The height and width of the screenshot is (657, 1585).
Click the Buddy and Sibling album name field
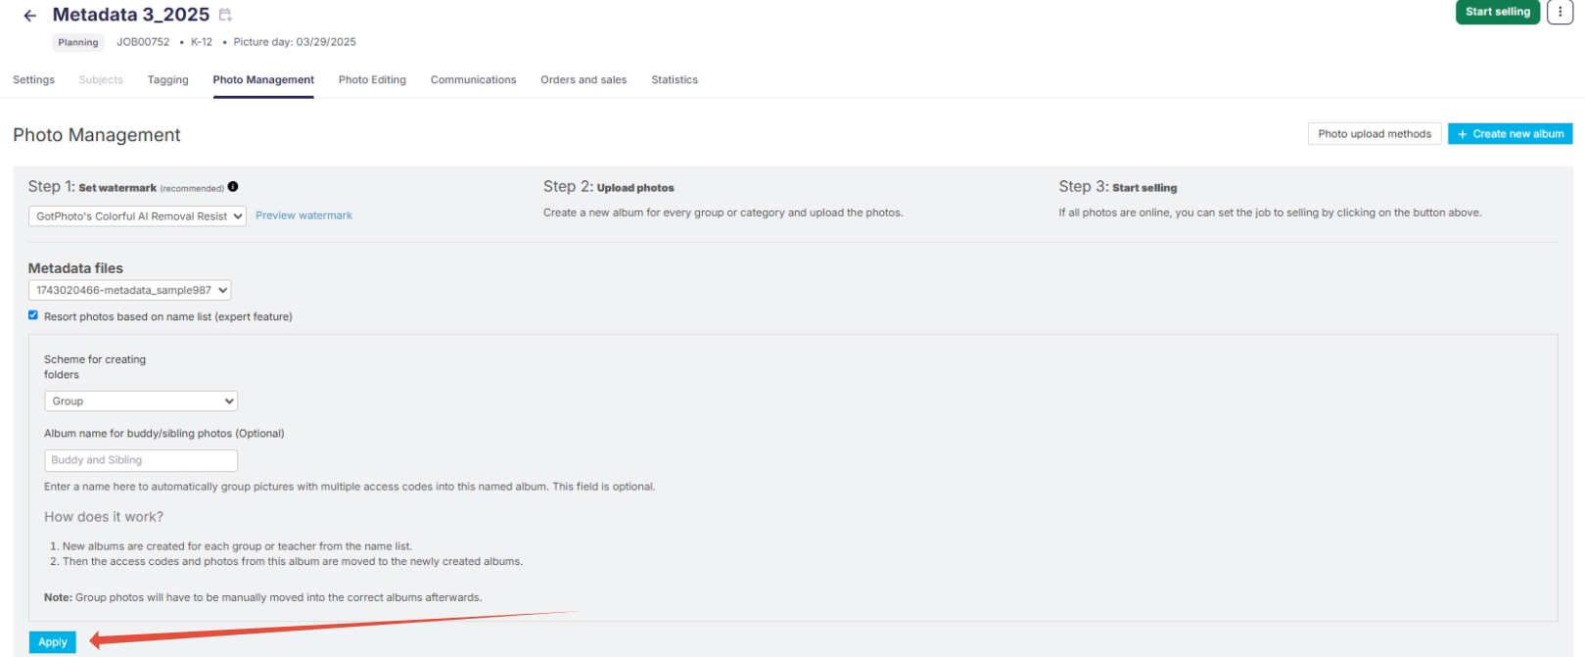141,460
